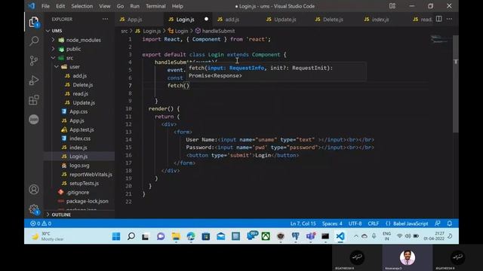Screen dimensions: 483x271
Task: Open Microsoft Edge from the taskbar
Action: 191,236
